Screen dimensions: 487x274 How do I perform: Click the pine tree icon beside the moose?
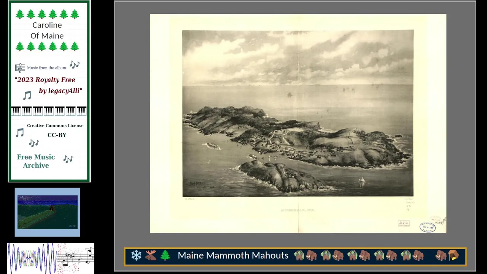[x=165, y=255]
